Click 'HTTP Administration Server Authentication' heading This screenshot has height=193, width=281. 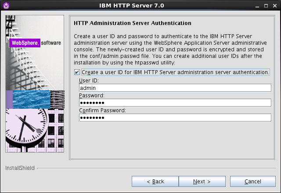tap(133, 23)
